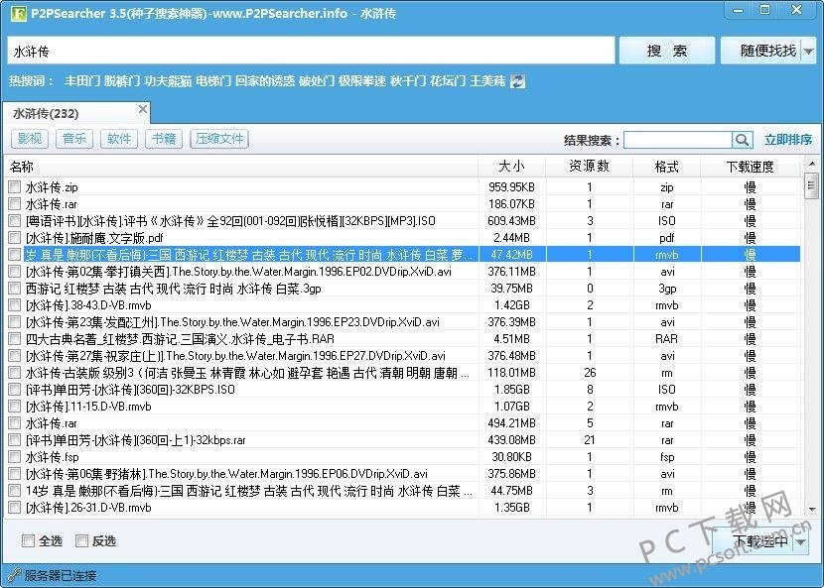Click the 结果搜索 filter input field

coord(678,140)
